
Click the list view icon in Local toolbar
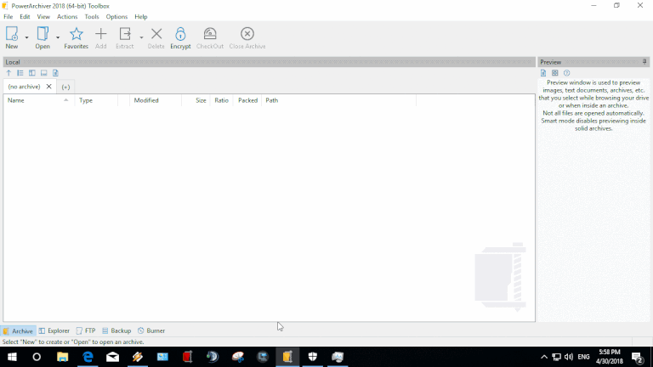pos(20,73)
